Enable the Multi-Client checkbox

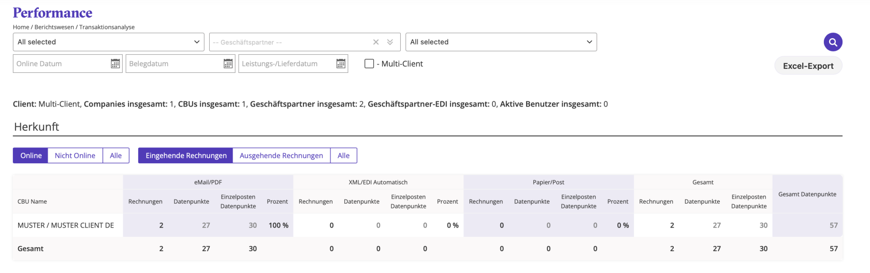coord(369,64)
